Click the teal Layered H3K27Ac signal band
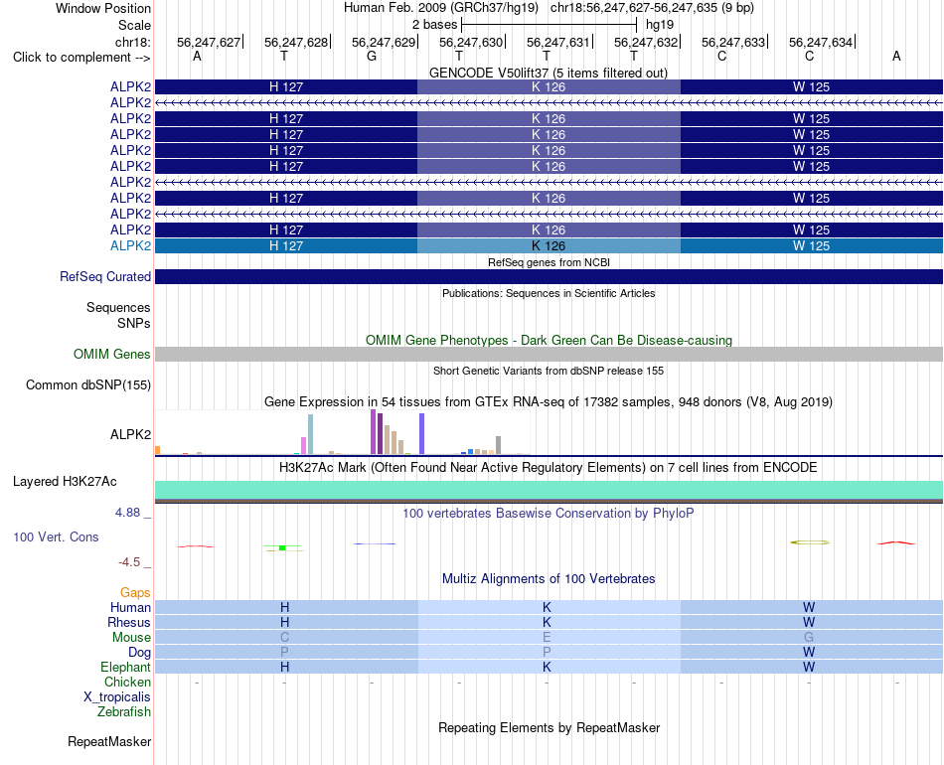Screen dimensions: 944x765 pyautogui.click(x=549, y=490)
